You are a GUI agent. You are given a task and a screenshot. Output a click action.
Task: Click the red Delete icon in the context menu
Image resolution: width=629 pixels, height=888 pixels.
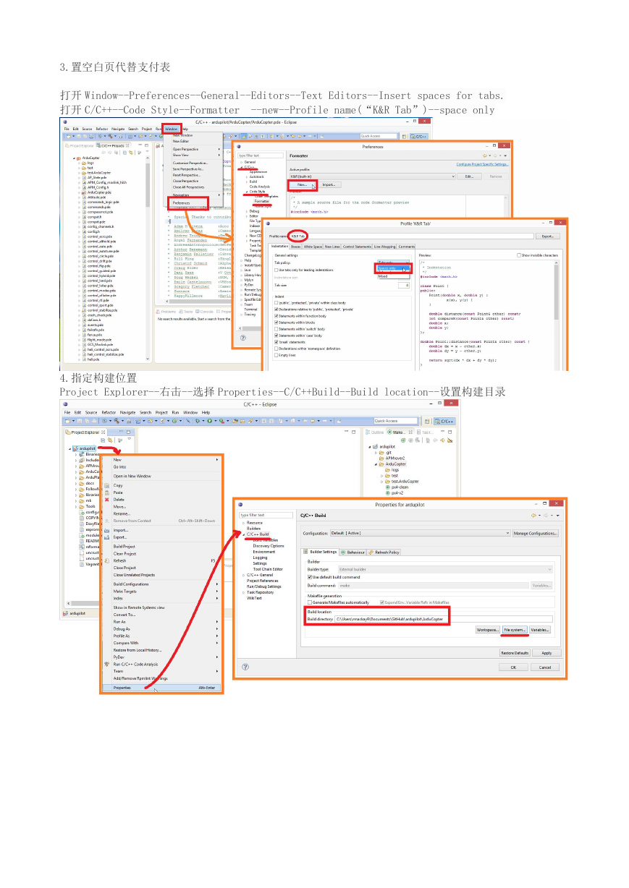106,500
